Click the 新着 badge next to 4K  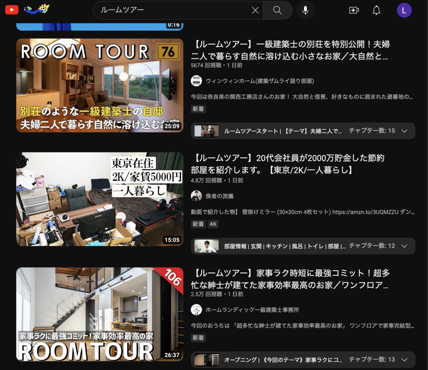click(198, 224)
